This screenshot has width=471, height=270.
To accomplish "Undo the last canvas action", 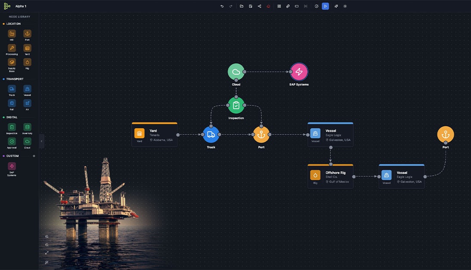I will click(x=221, y=6).
